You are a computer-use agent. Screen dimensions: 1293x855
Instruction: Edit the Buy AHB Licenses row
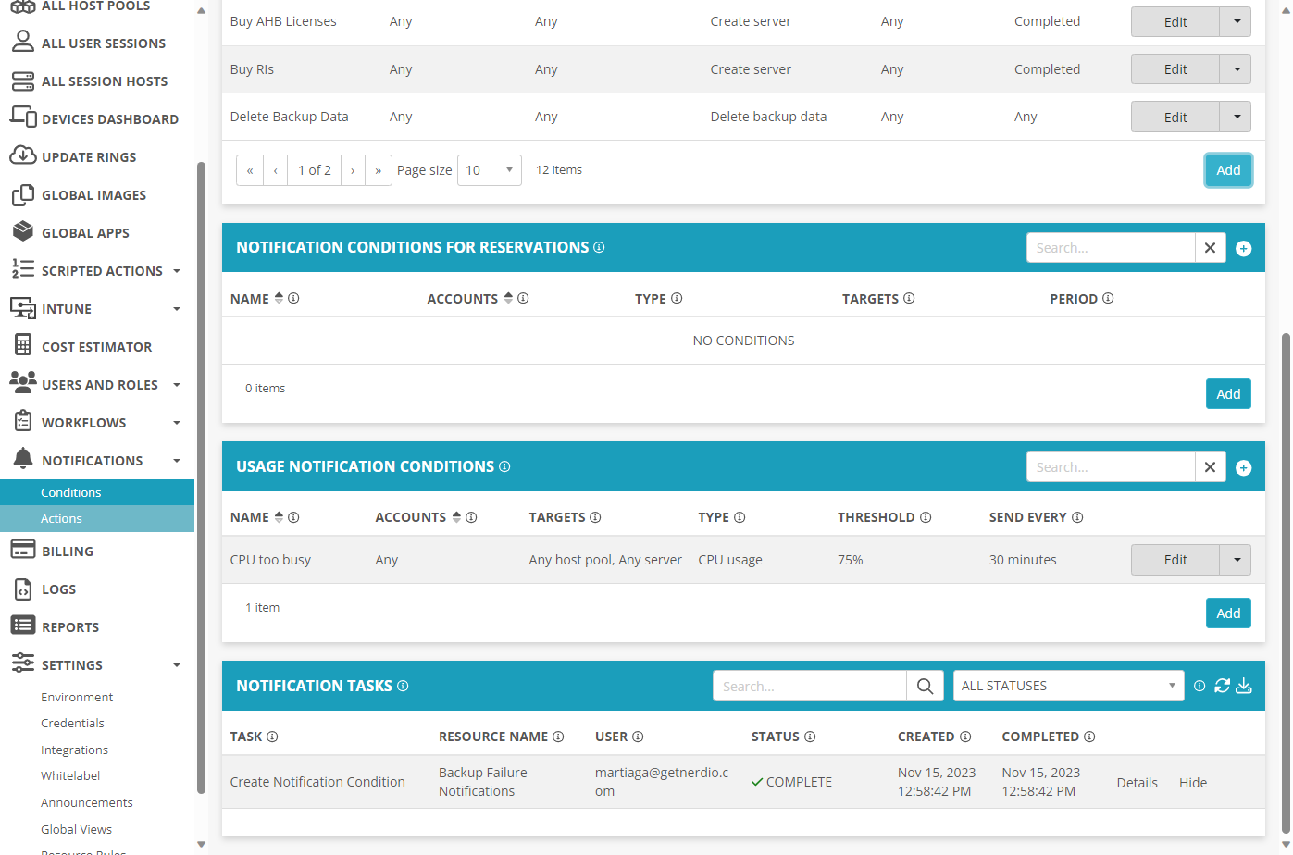(x=1175, y=22)
